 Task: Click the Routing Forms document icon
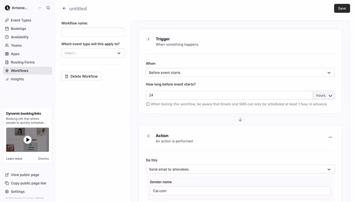[x=7, y=62]
